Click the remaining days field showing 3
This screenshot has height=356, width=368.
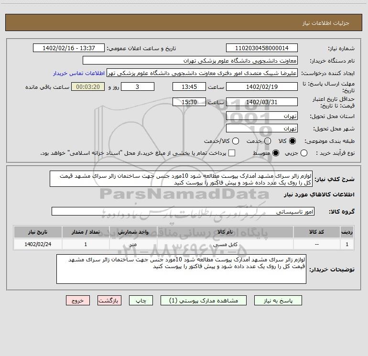[138, 87]
